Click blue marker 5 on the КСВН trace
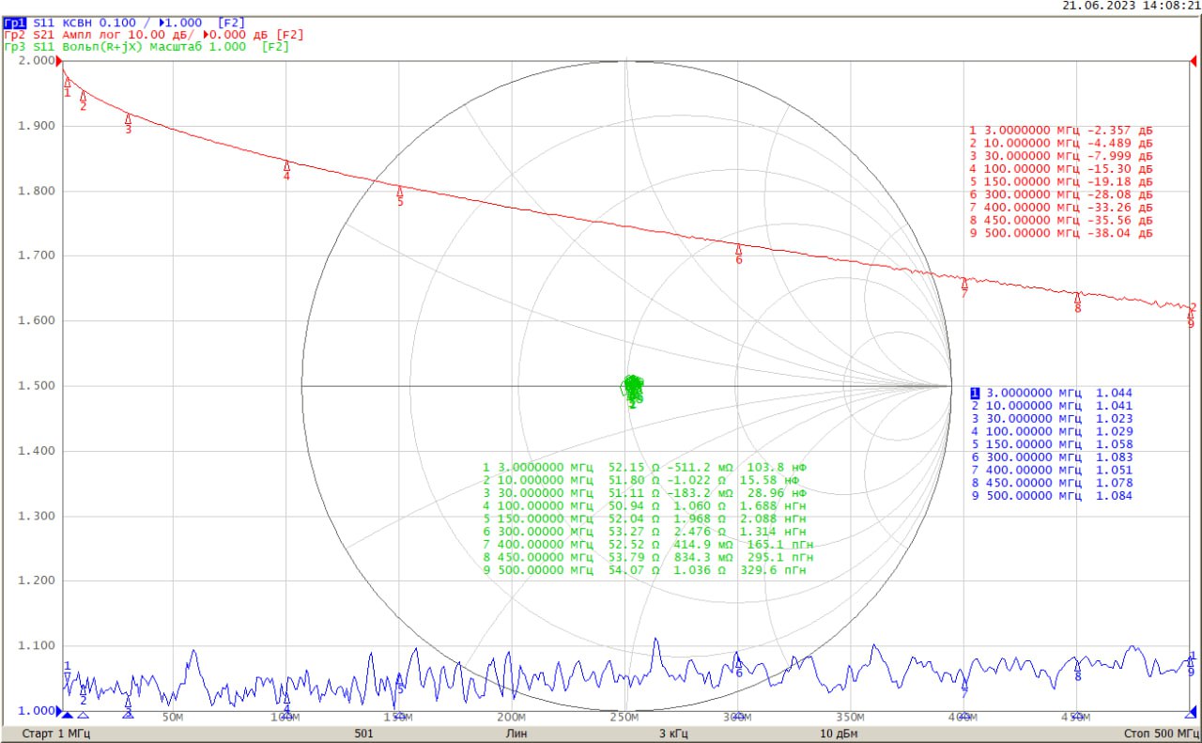1202x743 pixels. click(399, 683)
